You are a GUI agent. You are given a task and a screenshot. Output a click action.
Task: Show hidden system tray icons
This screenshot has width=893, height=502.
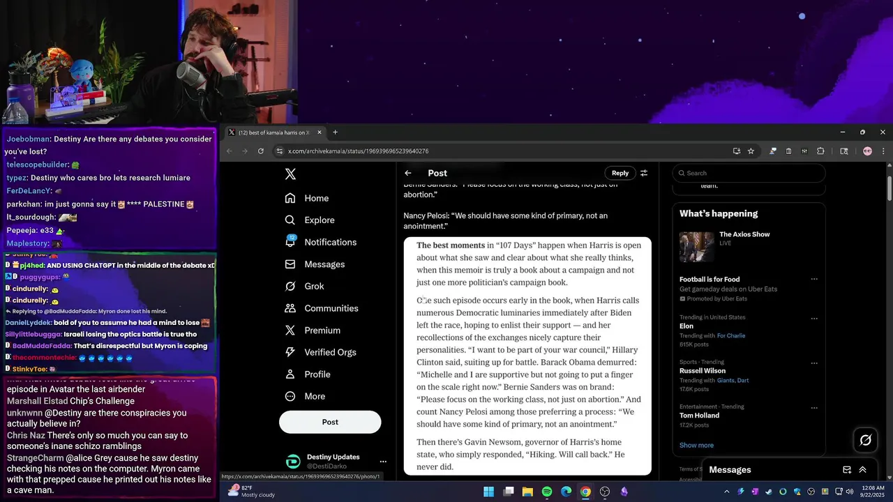726,492
